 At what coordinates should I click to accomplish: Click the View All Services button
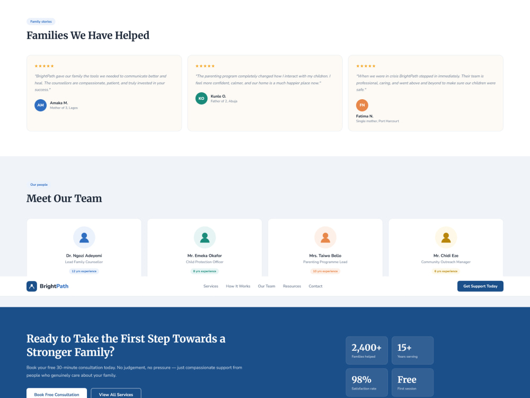(116, 394)
